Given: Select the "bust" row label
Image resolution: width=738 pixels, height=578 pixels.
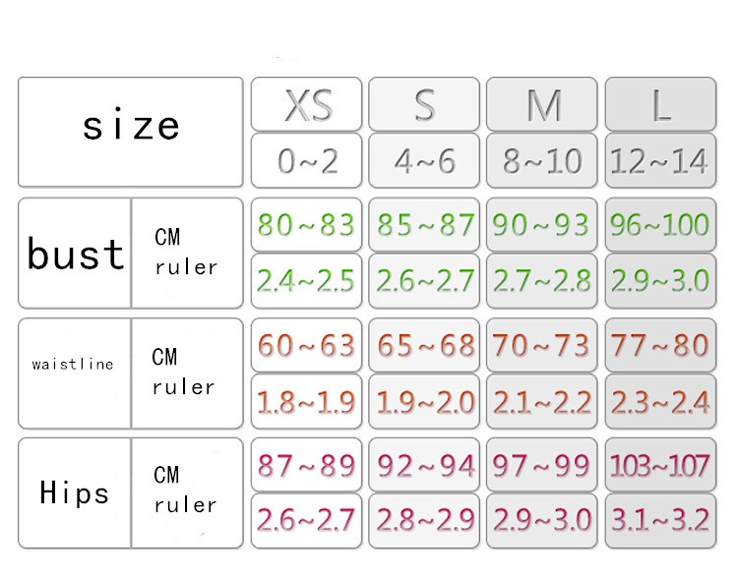Looking at the screenshot, I should coord(76,254).
